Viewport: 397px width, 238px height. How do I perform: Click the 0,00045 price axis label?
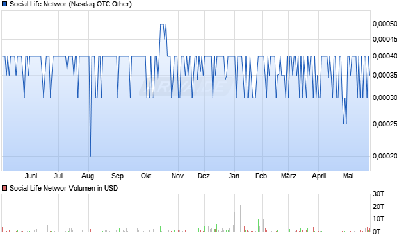click(385, 39)
